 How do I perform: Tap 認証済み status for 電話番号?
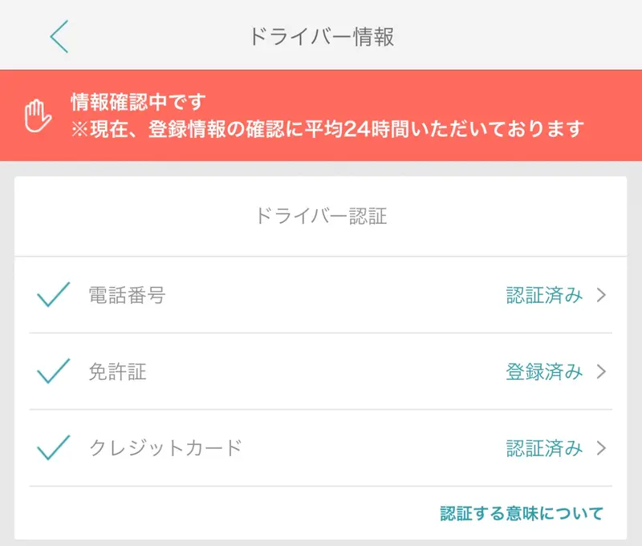pos(544,295)
